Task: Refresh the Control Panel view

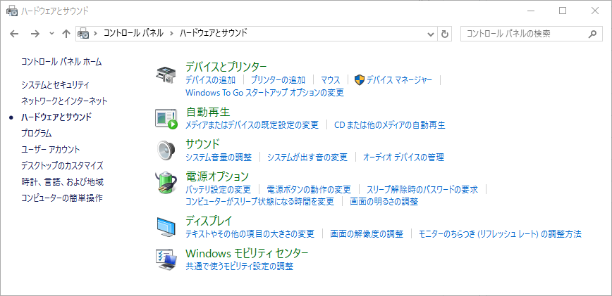Action: tap(444, 34)
